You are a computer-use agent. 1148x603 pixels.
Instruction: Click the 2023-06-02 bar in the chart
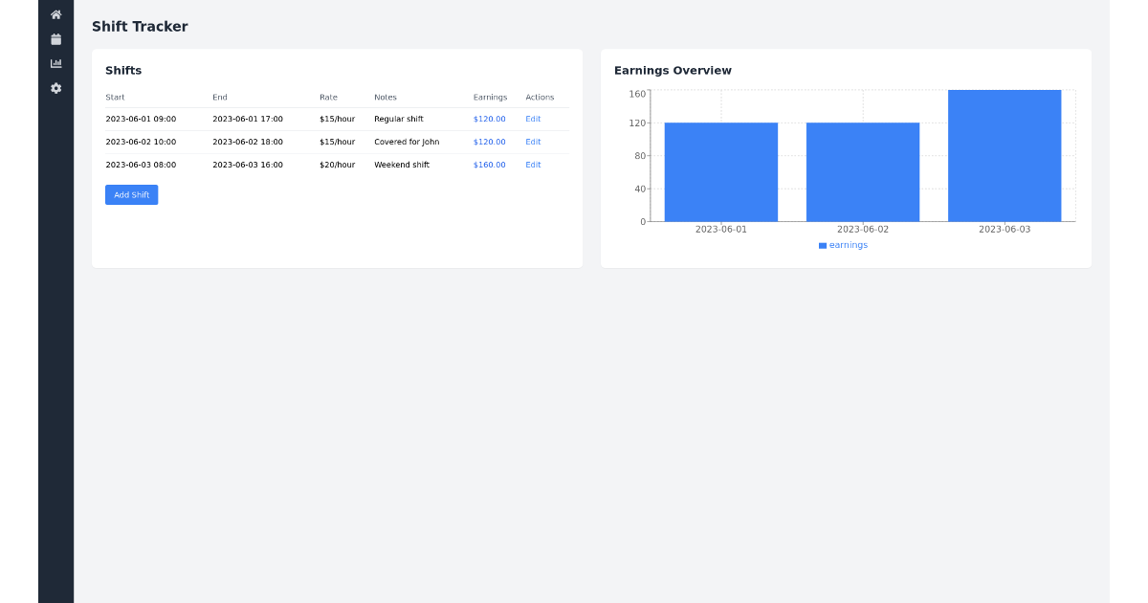(x=863, y=172)
